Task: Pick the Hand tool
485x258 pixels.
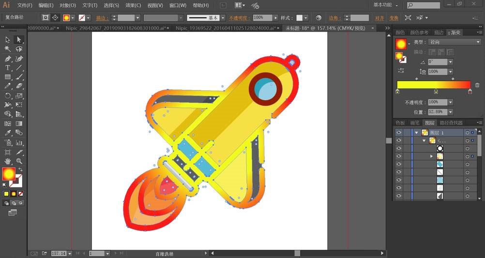Action: 8,161
